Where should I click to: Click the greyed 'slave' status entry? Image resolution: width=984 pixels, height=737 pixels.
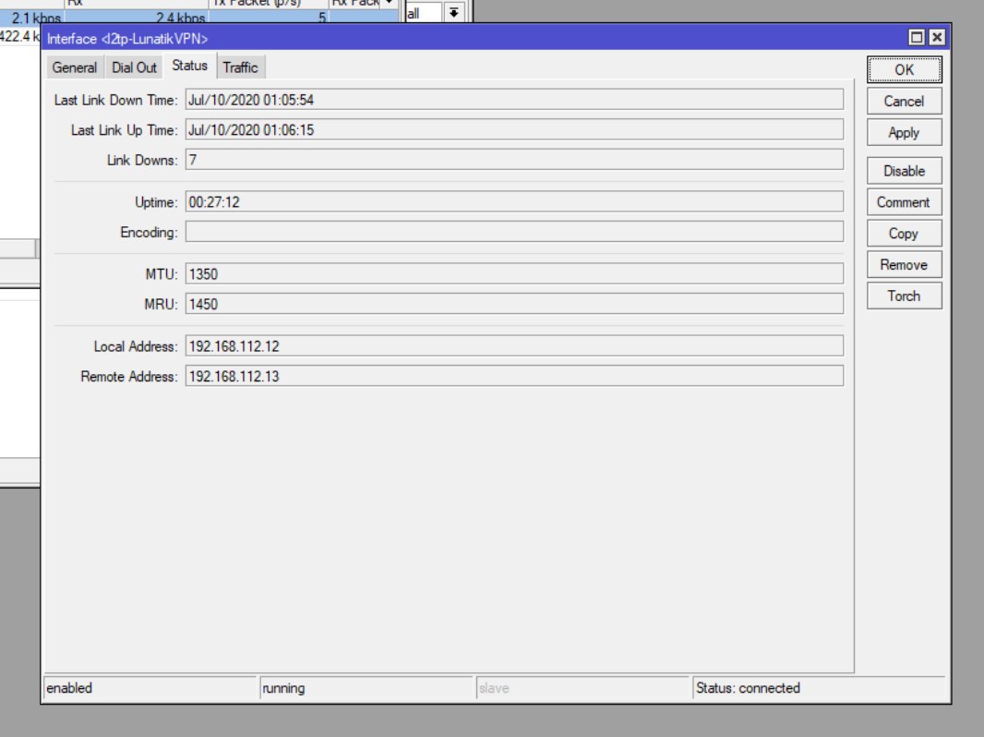582,688
